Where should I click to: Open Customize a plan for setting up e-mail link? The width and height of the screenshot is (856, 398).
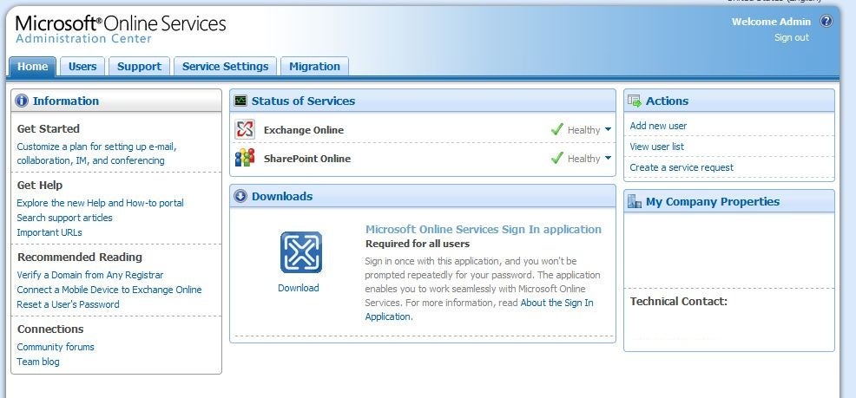pos(96,153)
